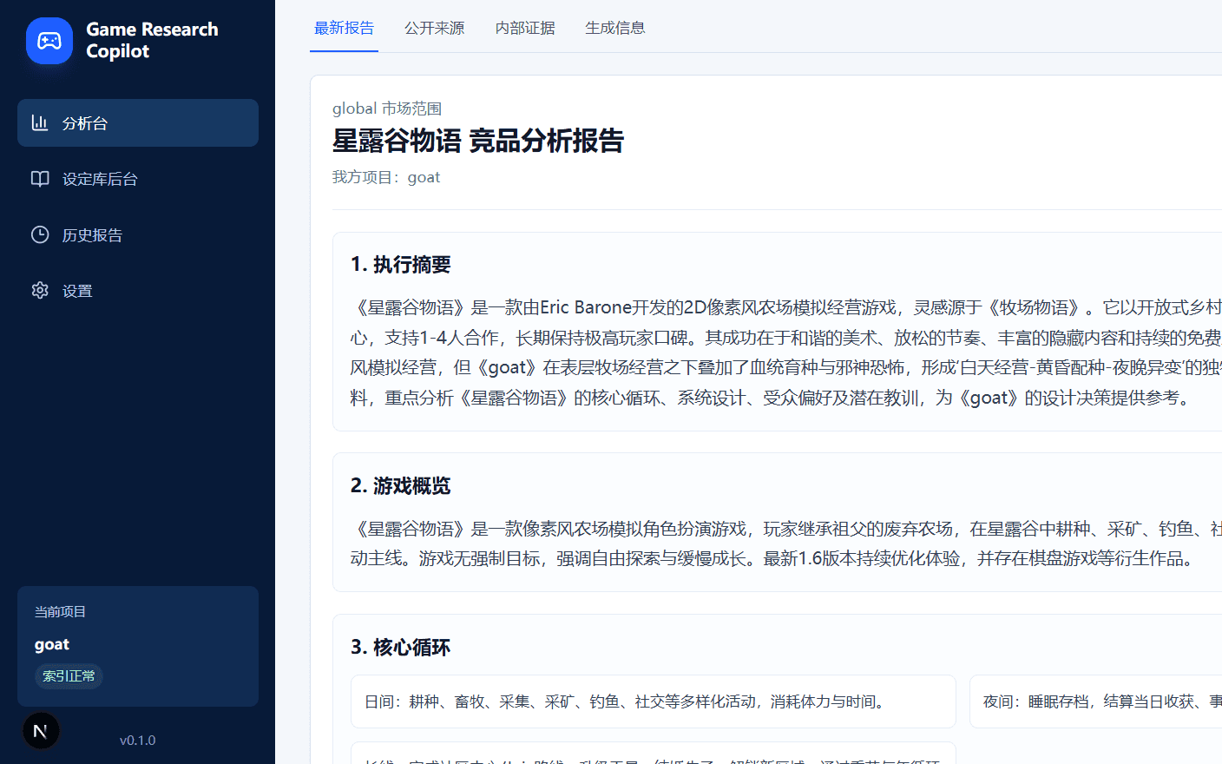Click the 游戏概览 paragraph text
The height and width of the screenshot is (764, 1222).
coord(785,543)
